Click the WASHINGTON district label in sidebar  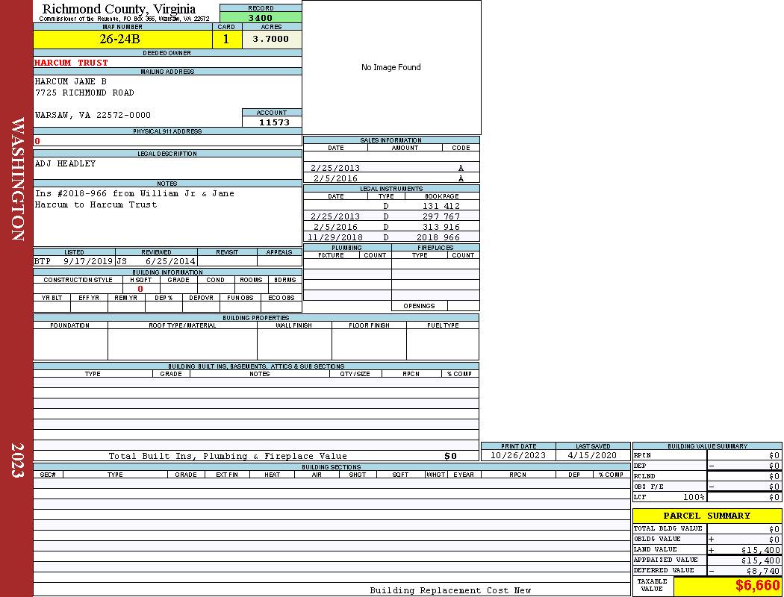pos(17,179)
